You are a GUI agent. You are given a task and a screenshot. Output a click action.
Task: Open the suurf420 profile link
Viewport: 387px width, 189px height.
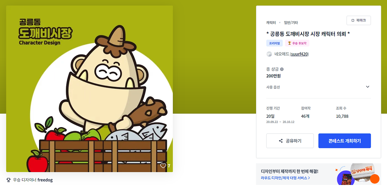pos(299,54)
